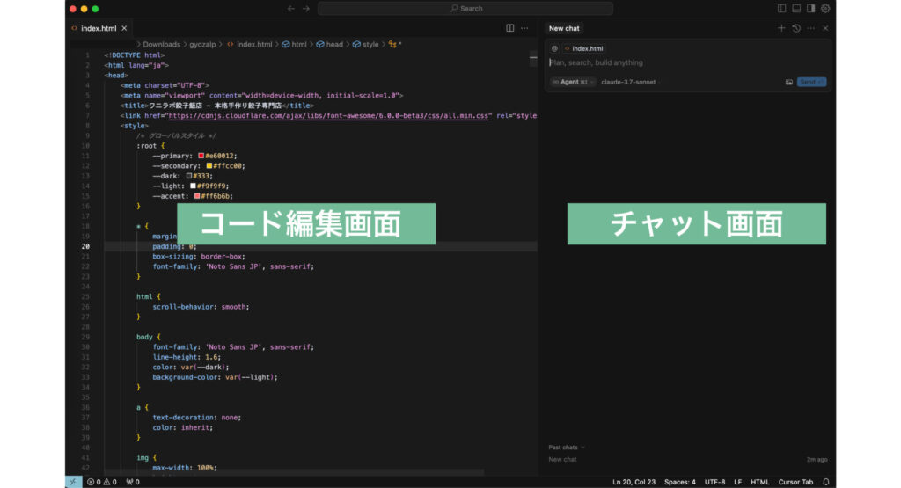Go back with the left arrow
Viewport: 901px width, 488px height.
[x=290, y=9]
